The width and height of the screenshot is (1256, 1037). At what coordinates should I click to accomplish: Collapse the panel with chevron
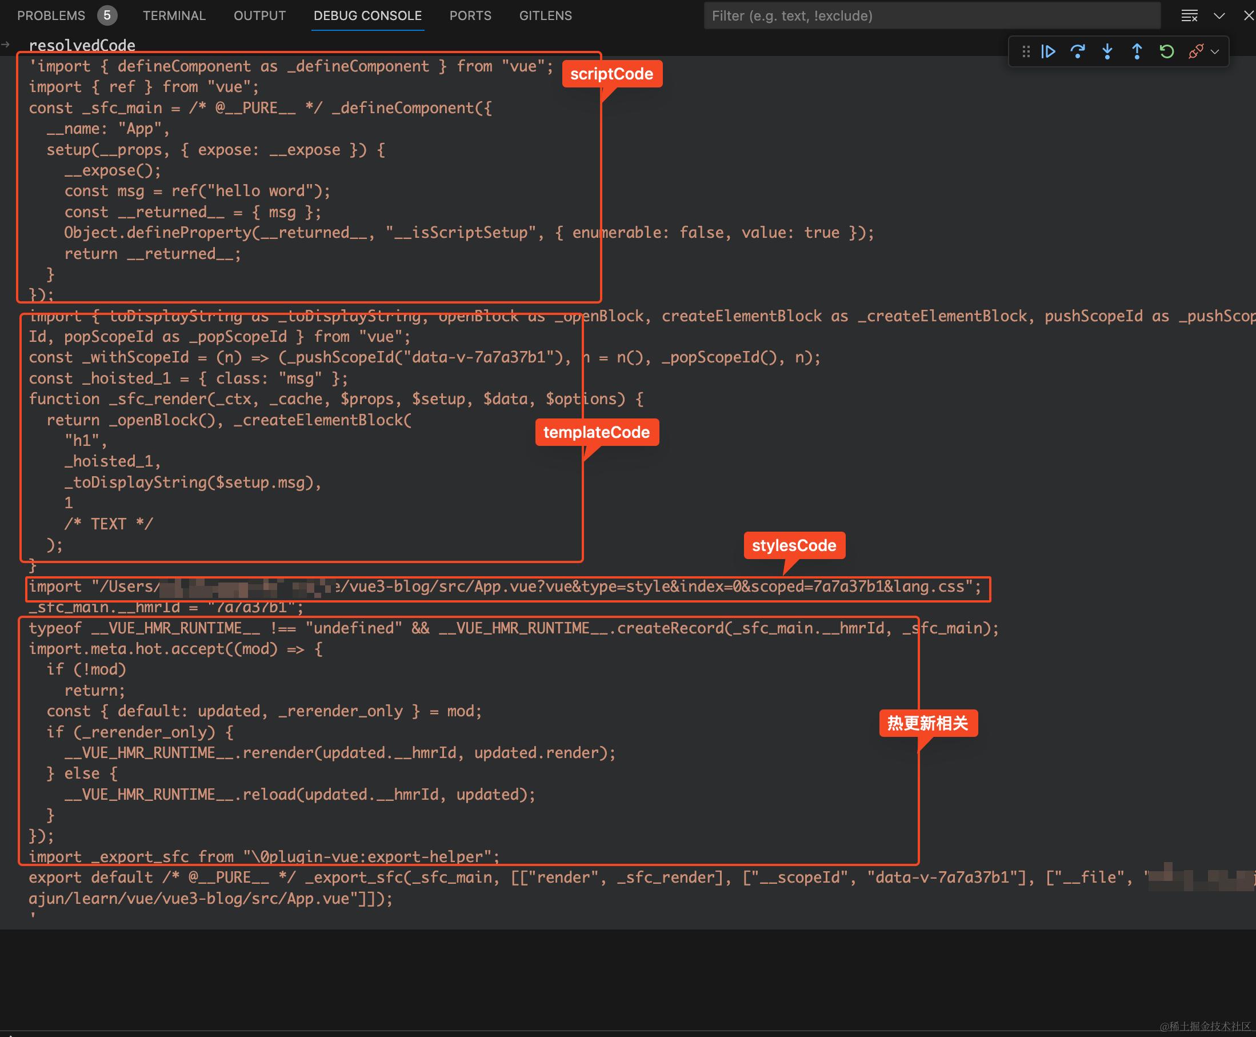[1219, 16]
